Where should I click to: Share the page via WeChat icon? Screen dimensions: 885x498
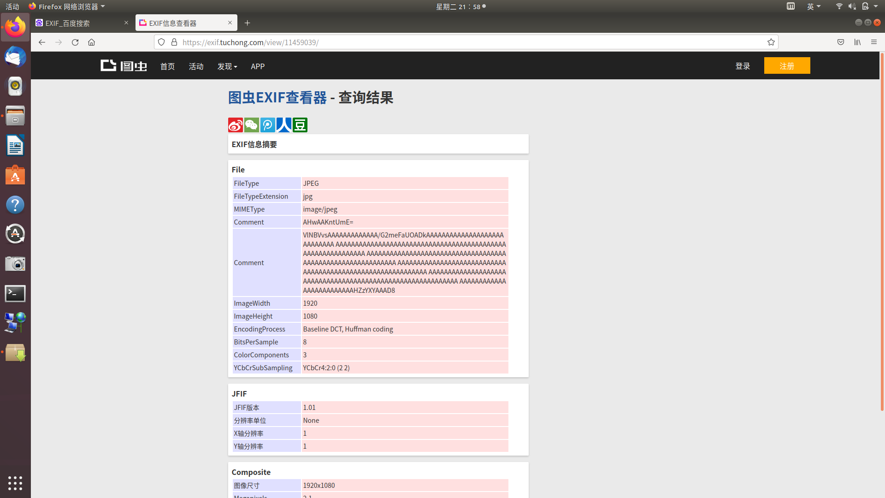pyautogui.click(x=251, y=125)
